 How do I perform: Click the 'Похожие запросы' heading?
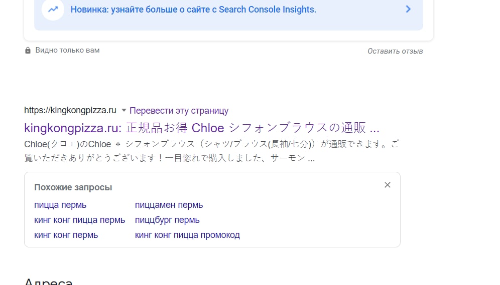tap(73, 187)
